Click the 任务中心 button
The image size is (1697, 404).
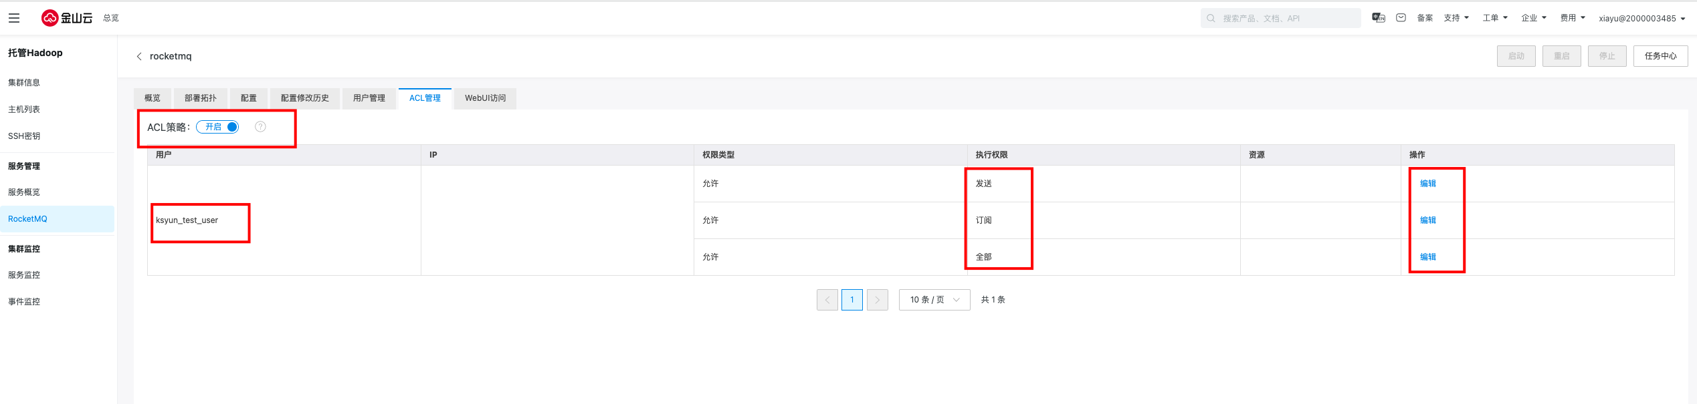(x=1661, y=56)
